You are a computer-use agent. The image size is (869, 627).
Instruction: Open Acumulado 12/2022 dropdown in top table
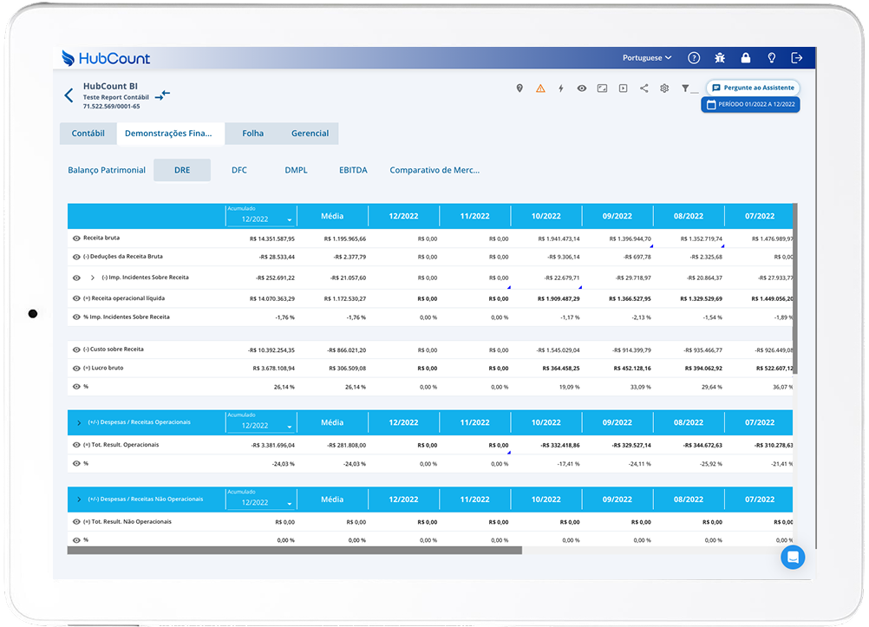(260, 219)
